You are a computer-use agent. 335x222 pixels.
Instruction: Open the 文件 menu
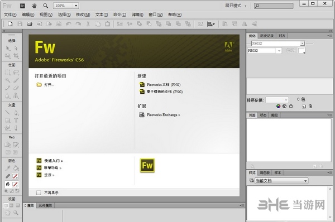pyautogui.click(x=10, y=15)
